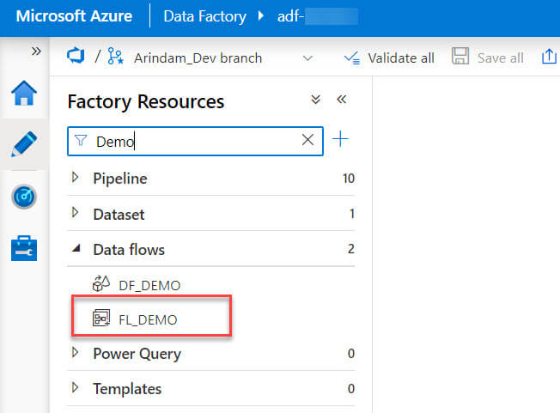Expand all resource groups double chevron

pyautogui.click(x=316, y=100)
